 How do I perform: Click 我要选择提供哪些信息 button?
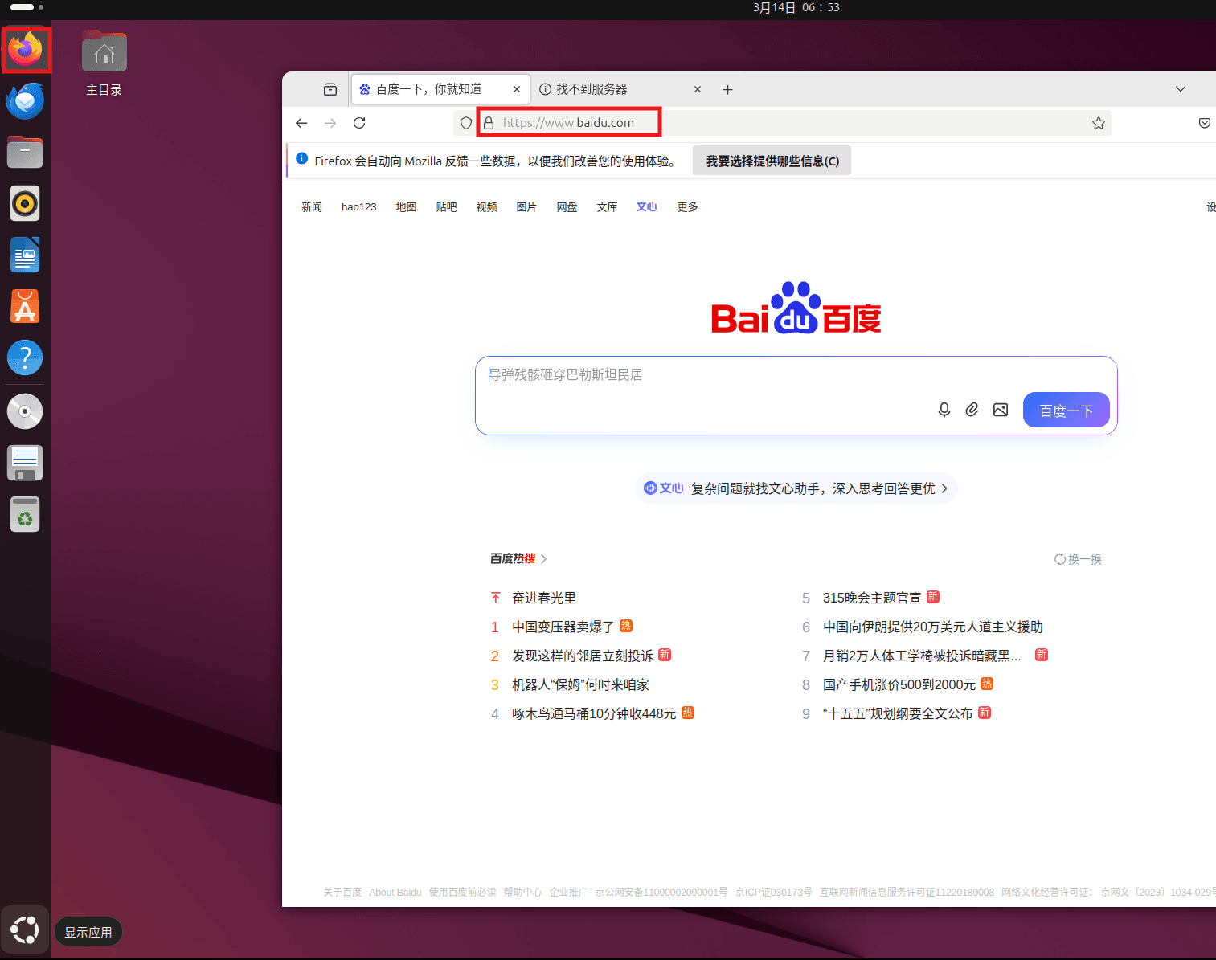772,161
